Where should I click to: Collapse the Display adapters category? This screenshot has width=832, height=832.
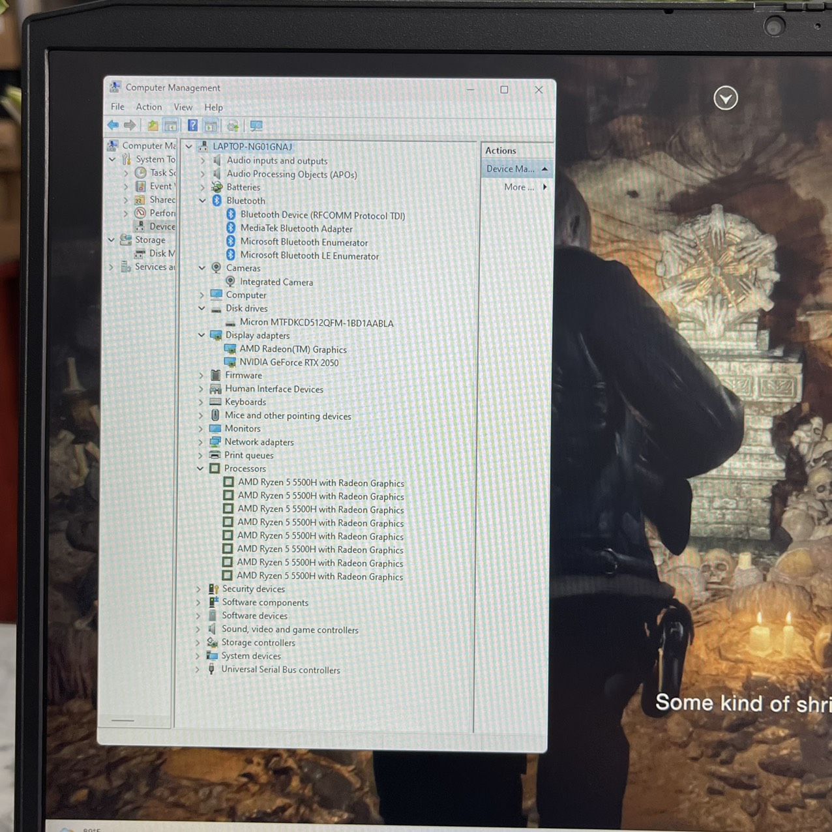pyautogui.click(x=201, y=335)
